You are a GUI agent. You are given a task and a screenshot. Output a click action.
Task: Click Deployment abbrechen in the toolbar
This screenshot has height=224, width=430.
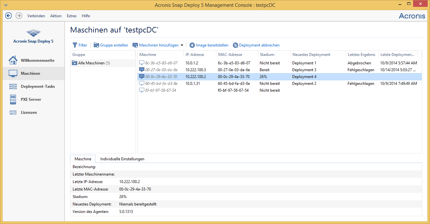pos(259,45)
